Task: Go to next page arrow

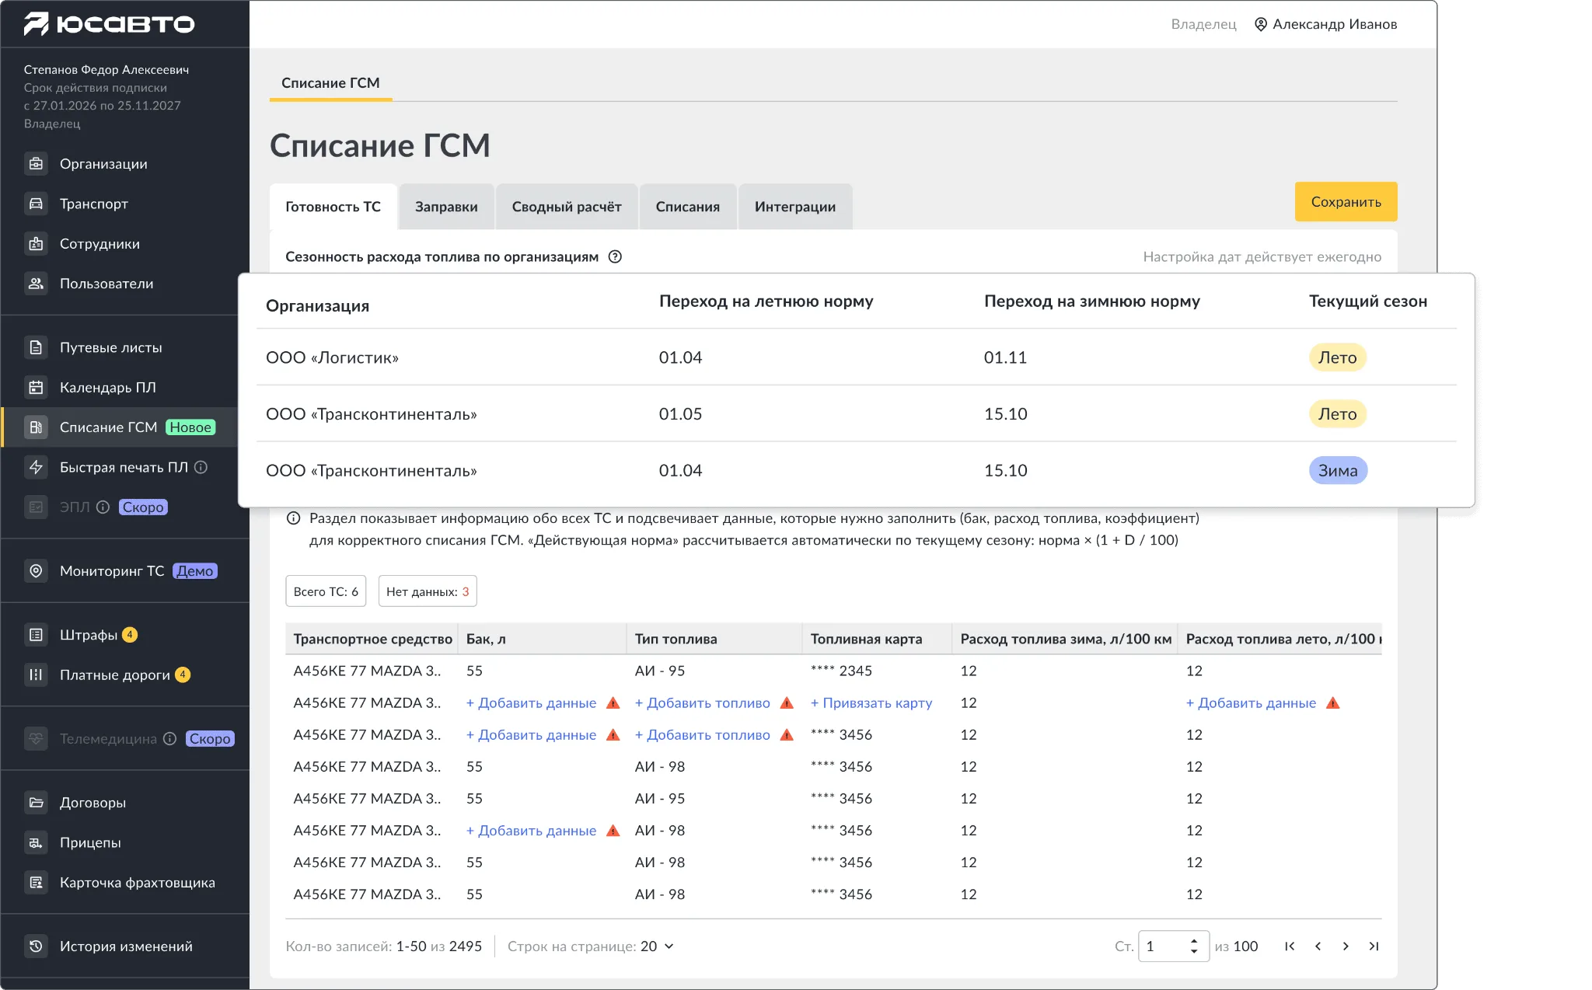Action: point(1346,946)
